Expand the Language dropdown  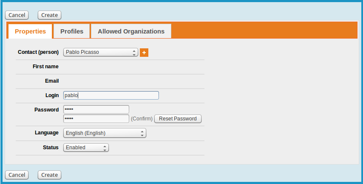tap(105, 133)
